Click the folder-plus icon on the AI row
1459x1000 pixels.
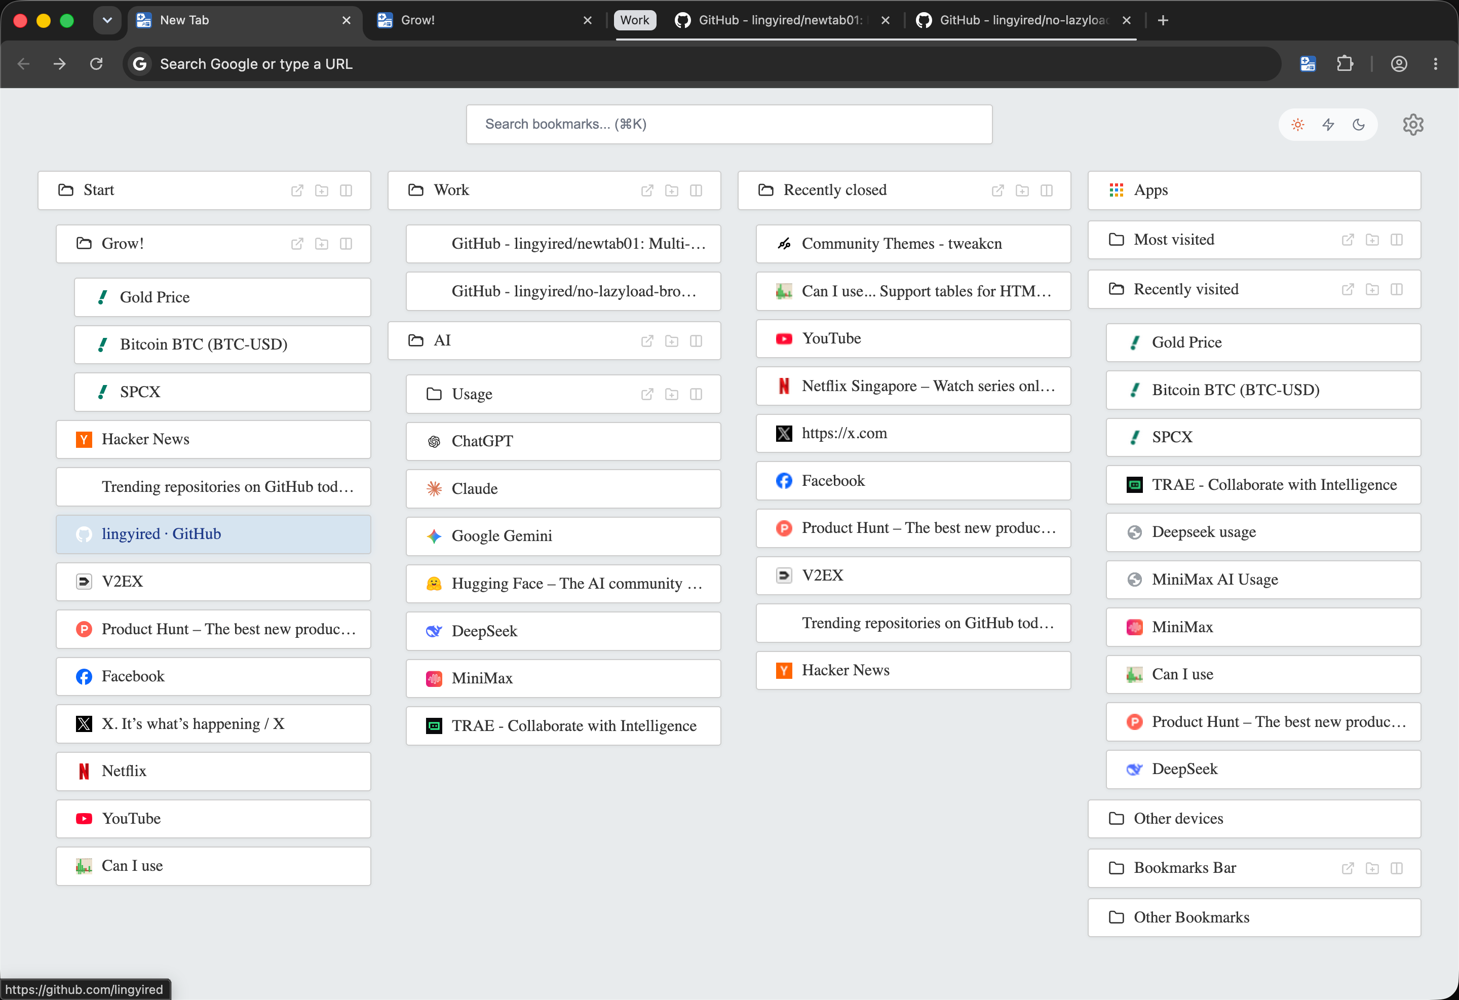(x=672, y=341)
